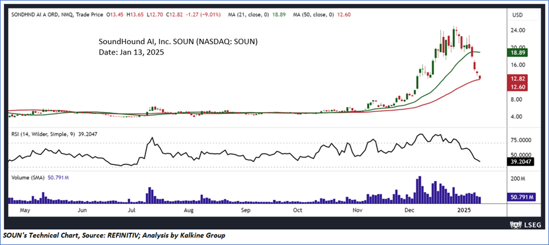Click the 200M volume axis label
The width and height of the screenshot is (549, 245).
coord(518,179)
